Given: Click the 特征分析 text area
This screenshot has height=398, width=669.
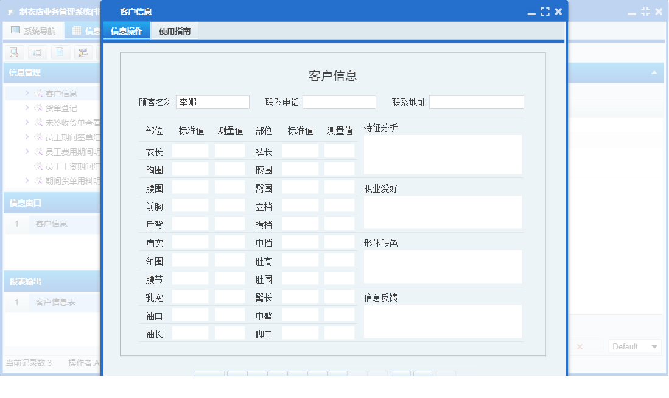Looking at the screenshot, I should pyautogui.click(x=443, y=153).
